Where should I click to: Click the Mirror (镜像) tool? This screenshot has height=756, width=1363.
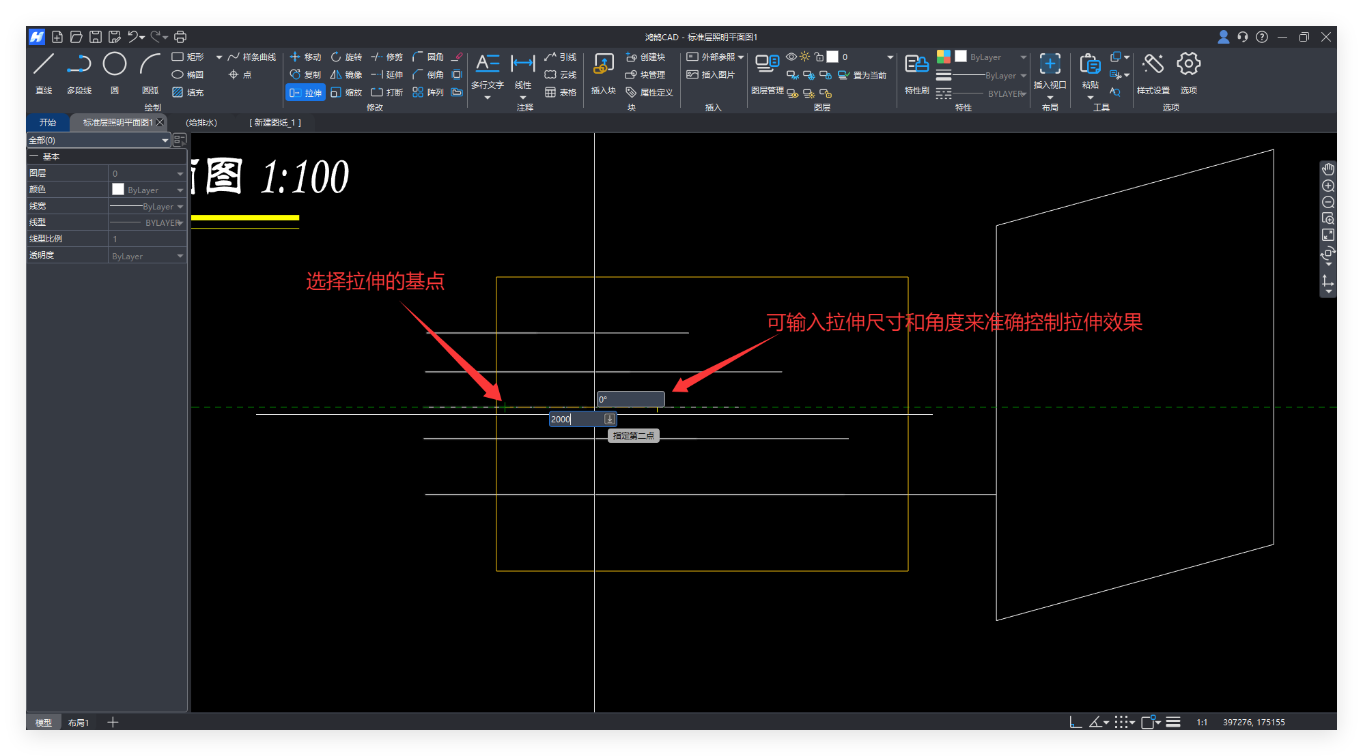[x=346, y=75]
